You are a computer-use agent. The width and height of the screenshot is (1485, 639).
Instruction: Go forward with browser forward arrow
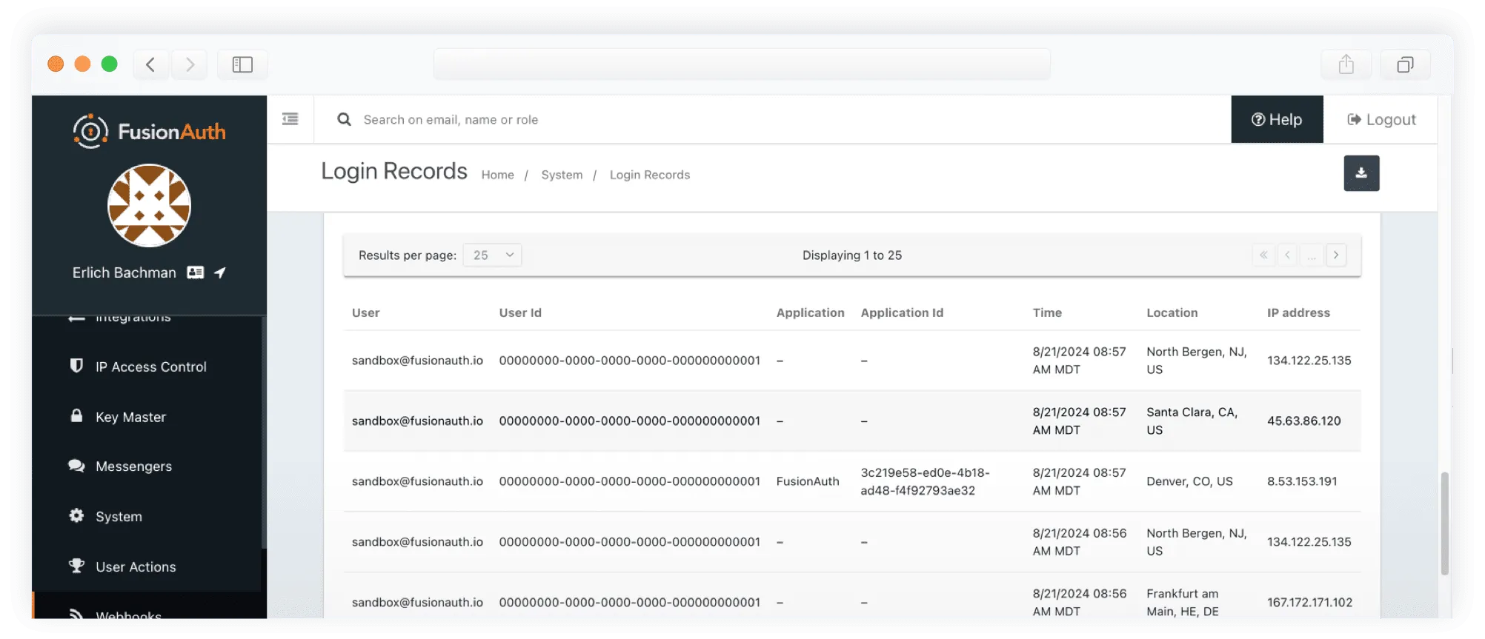pos(190,64)
